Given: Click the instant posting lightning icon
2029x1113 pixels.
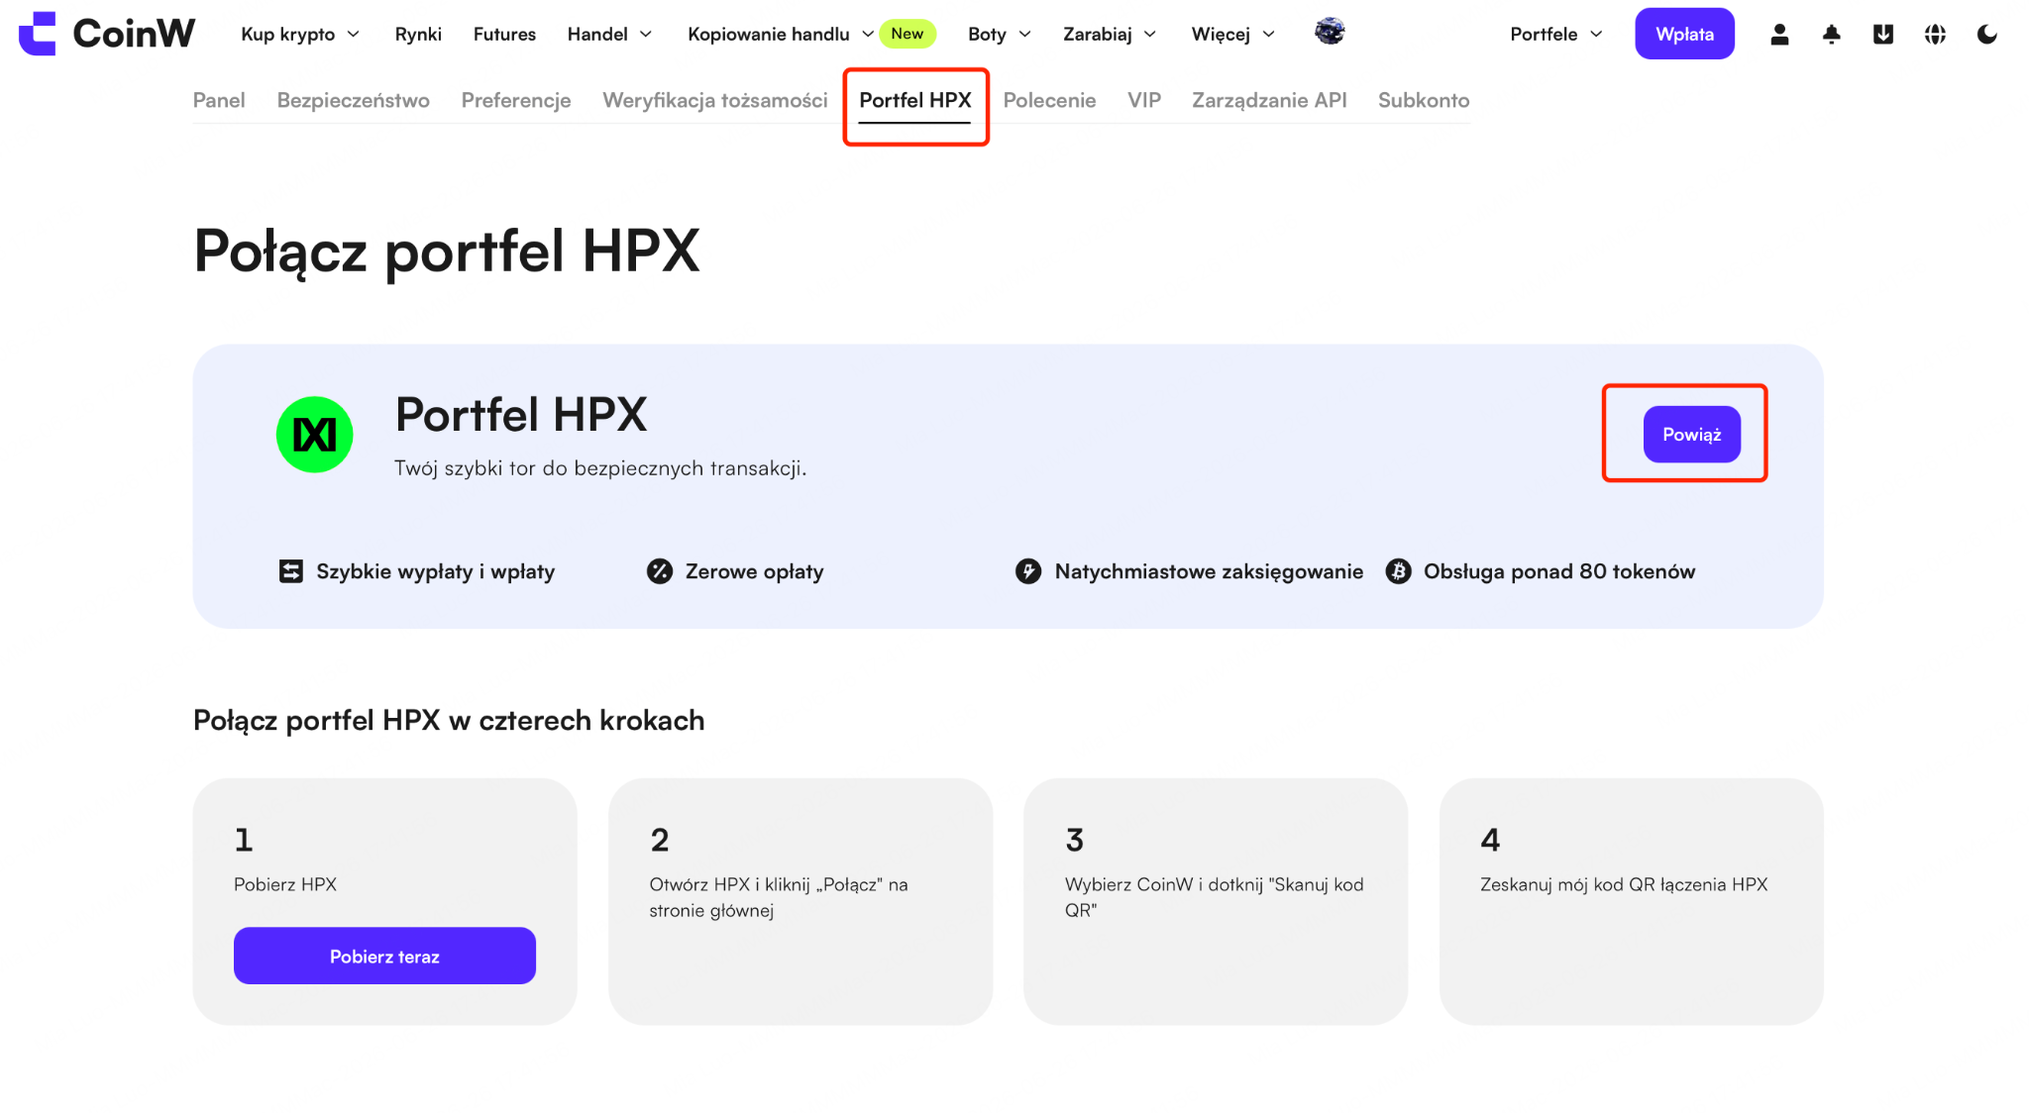Looking at the screenshot, I should click(x=1028, y=571).
